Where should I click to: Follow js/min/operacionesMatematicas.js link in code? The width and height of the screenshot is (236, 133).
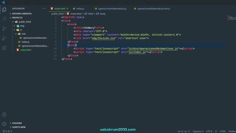[x=153, y=48]
